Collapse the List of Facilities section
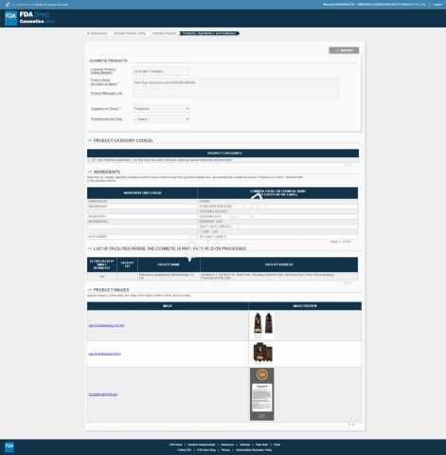This screenshot has height=455, width=446. tap(90, 248)
